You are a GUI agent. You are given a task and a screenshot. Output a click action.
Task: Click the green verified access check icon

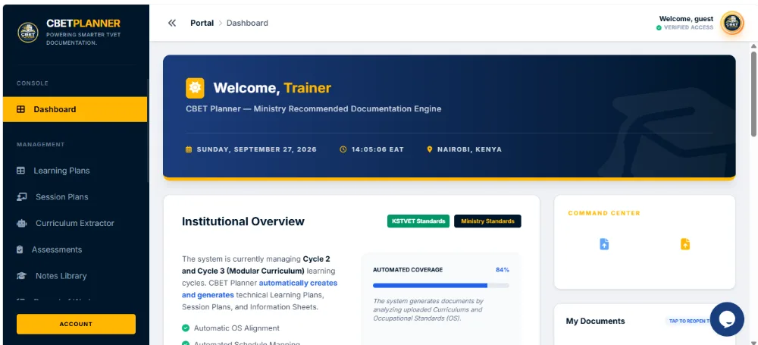click(659, 27)
